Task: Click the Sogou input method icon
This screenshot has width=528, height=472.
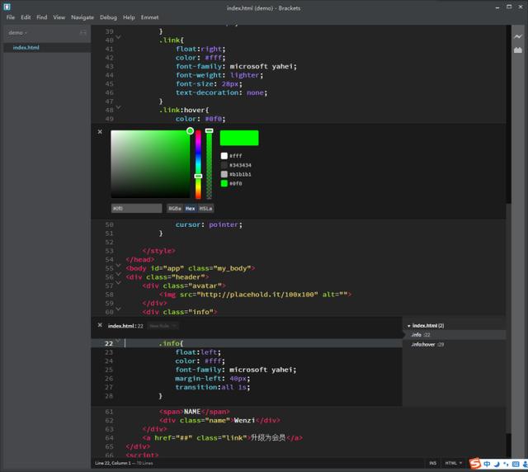Action: pyautogui.click(x=475, y=464)
